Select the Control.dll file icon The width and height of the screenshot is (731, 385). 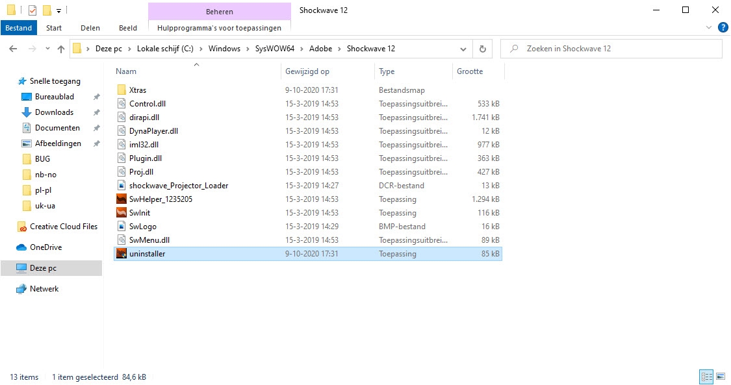click(122, 103)
